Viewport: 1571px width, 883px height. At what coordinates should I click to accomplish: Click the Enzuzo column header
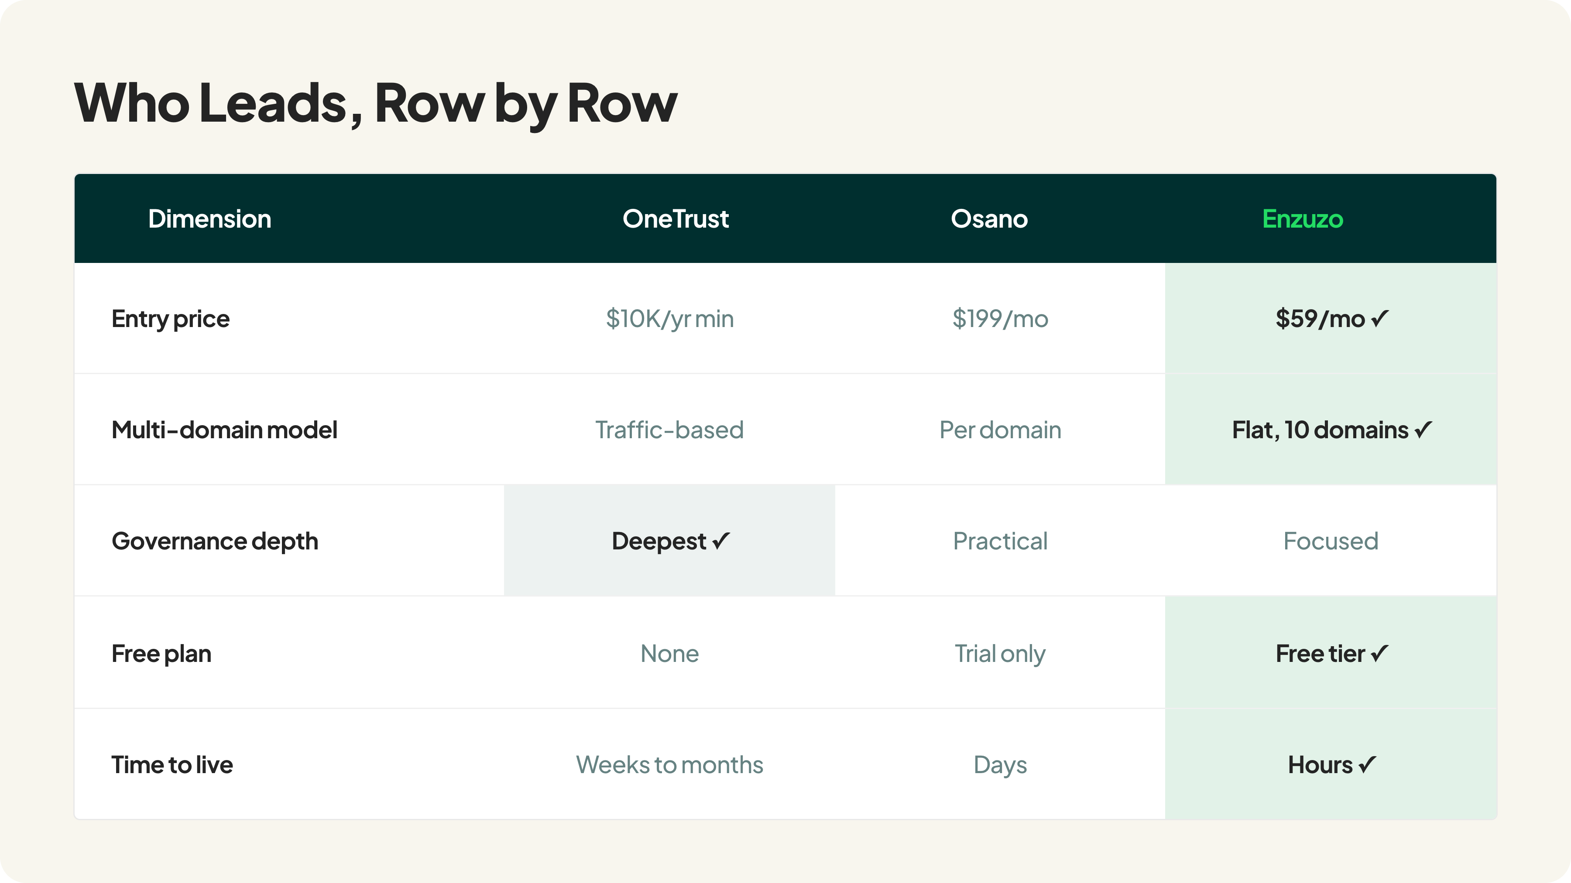(x=1303, y=219)
